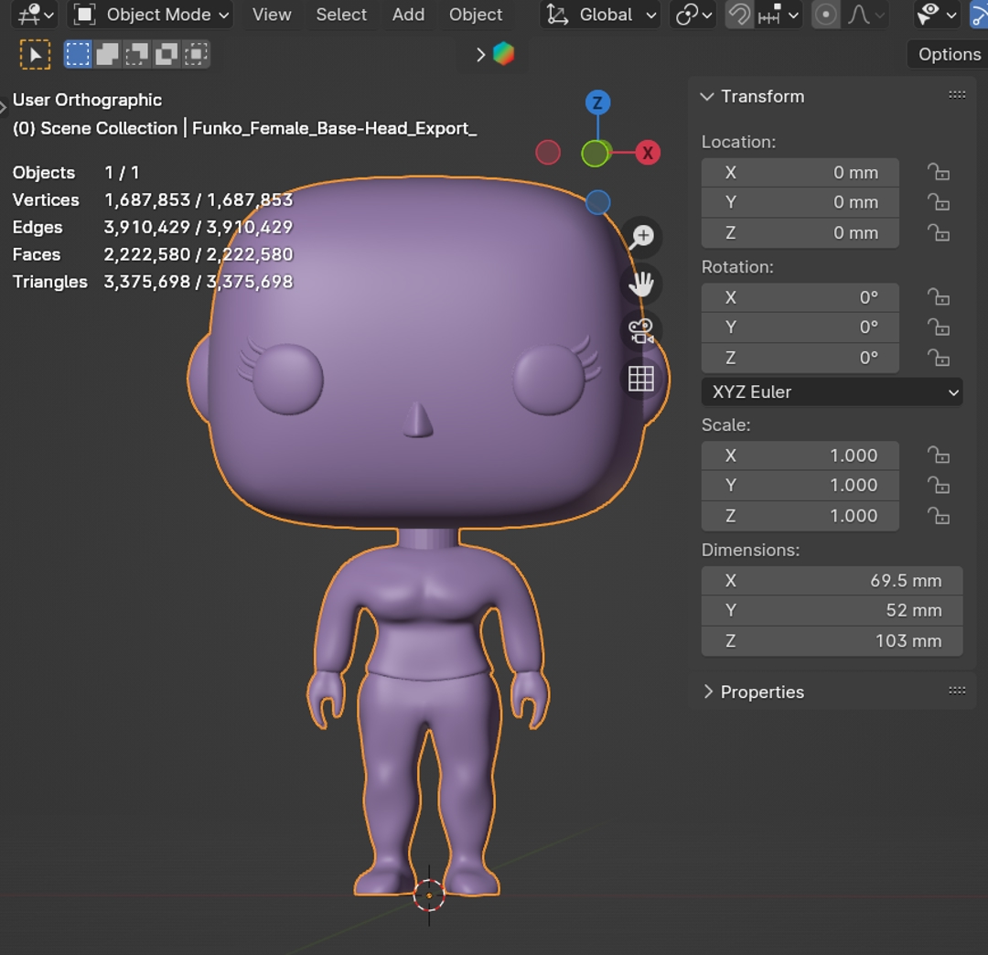Viewport: 988px width, 955px height.
Task: Open the Select menu
Action: [341, 15]
